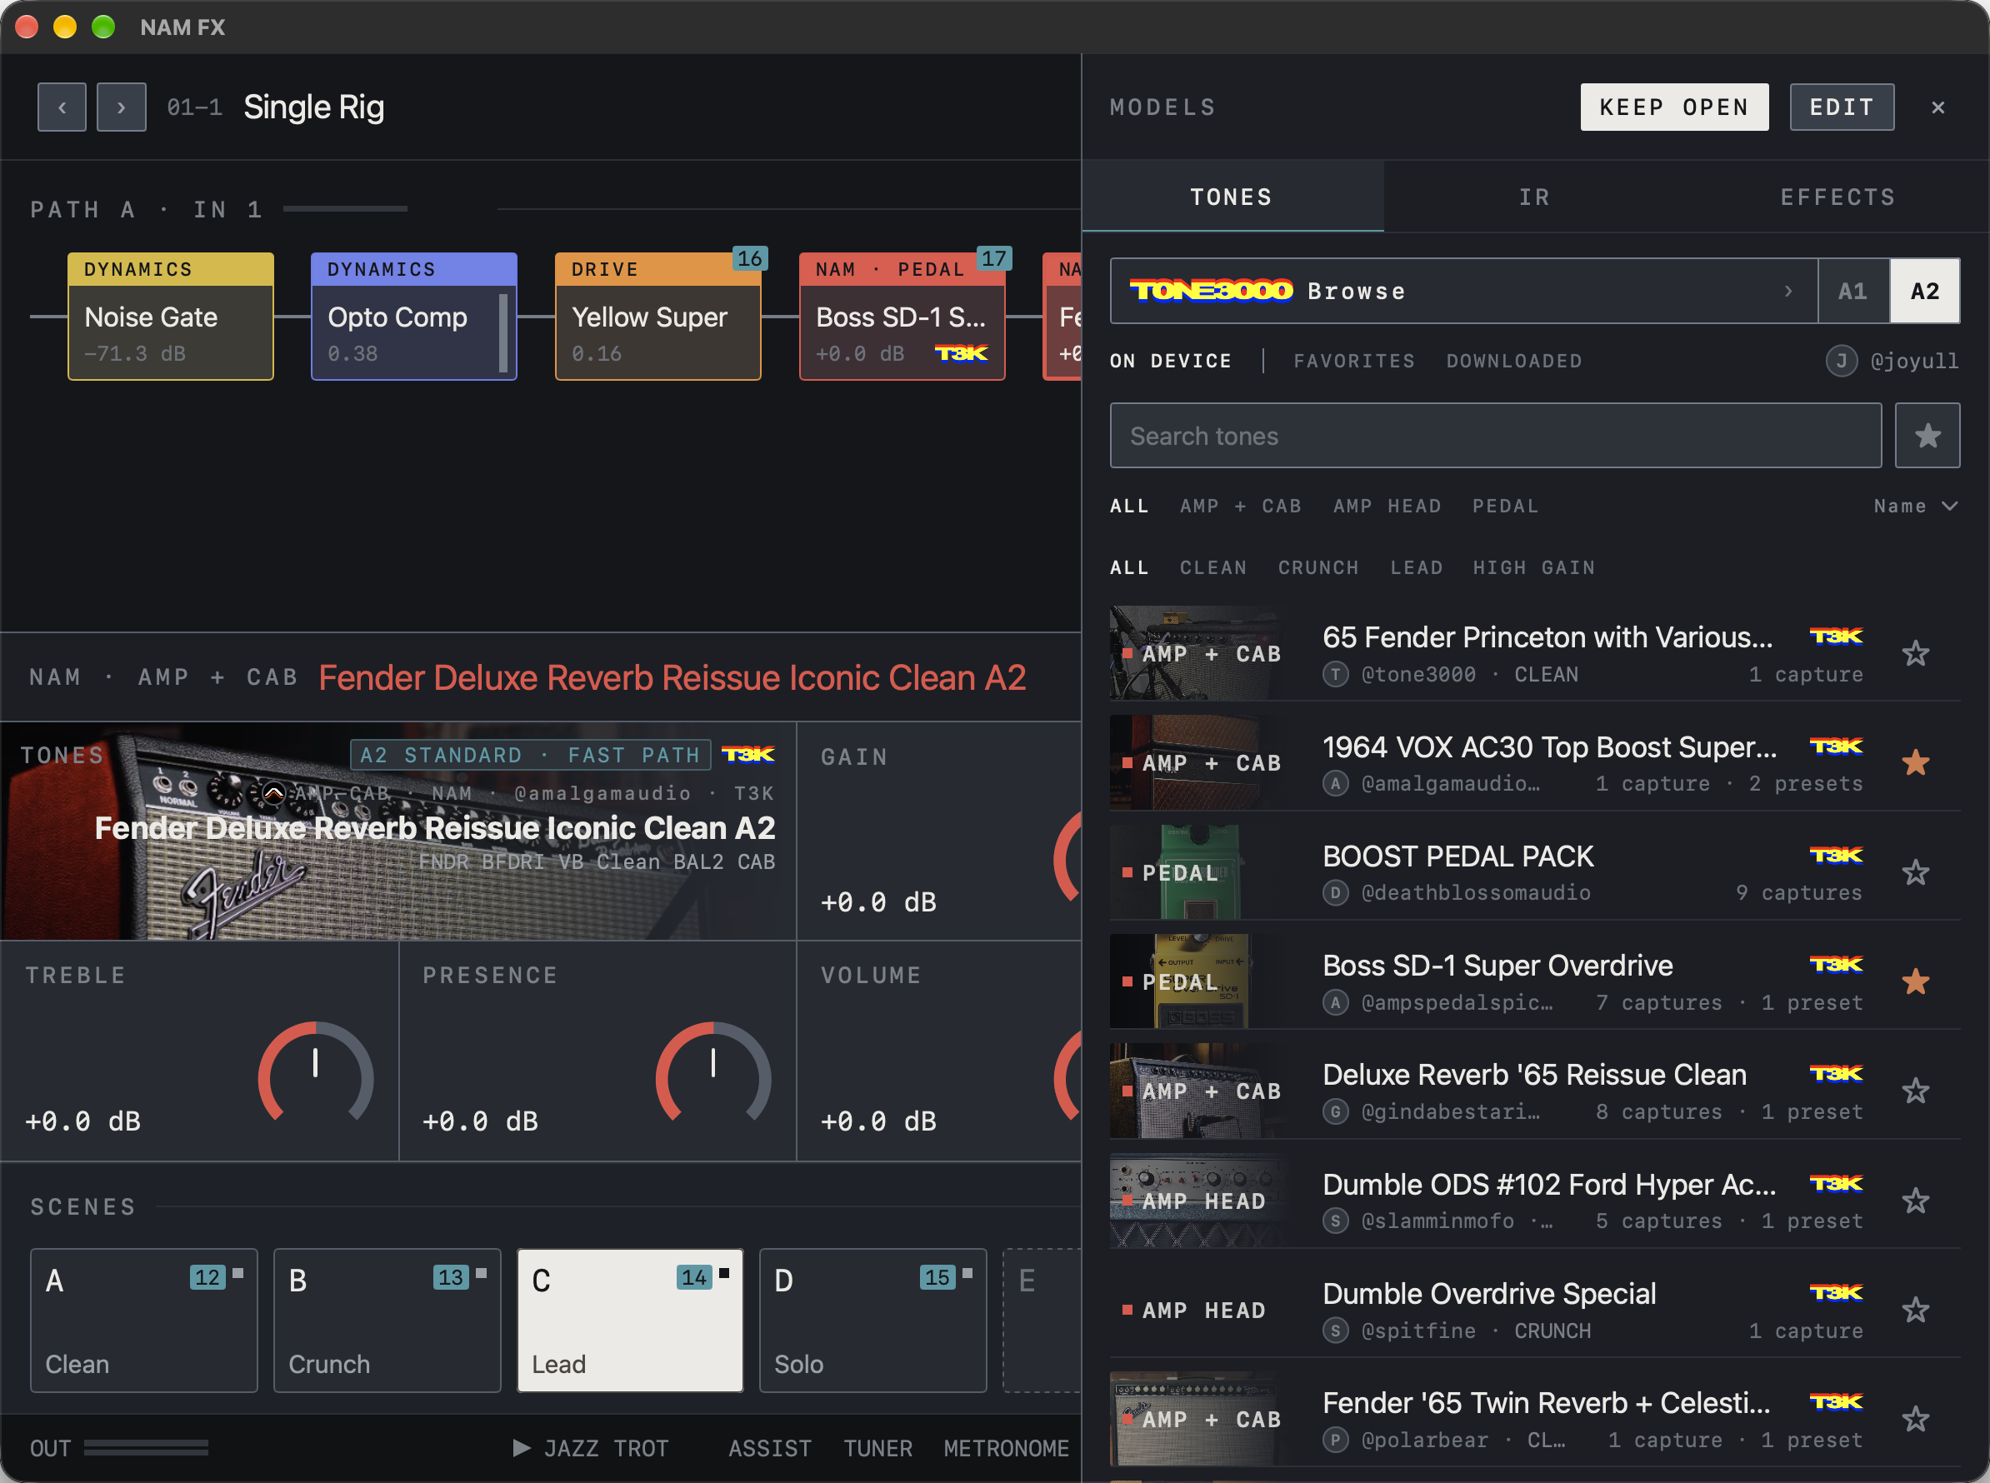1990x1483 pixels.
Task: Open the Name sort dropdown
Action: pyautogui.click(x=1916, y=507)
